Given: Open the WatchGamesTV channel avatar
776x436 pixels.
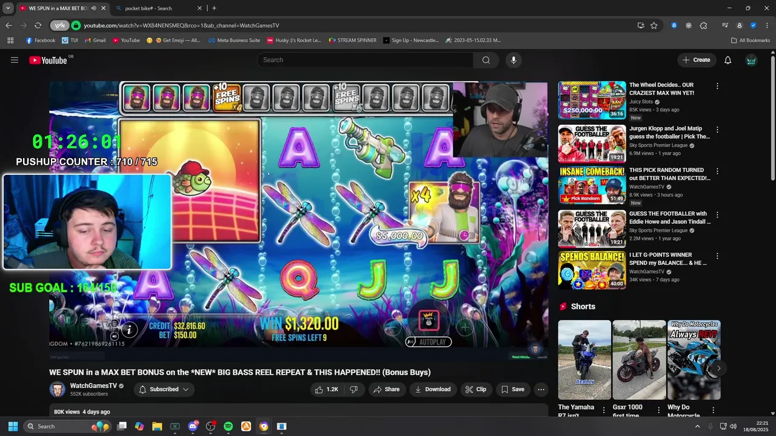Looking at the screenshot, I should (57, 389).
